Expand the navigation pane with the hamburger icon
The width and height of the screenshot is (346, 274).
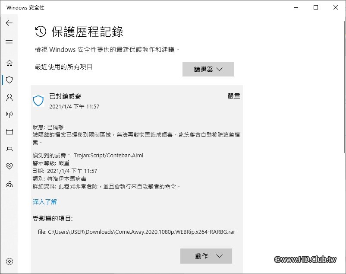(x=9, y=42)
